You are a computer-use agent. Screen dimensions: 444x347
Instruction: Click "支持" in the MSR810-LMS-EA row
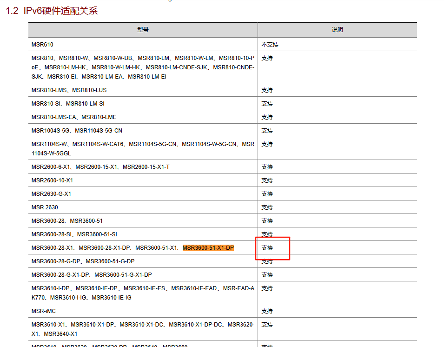pos(267,117)
